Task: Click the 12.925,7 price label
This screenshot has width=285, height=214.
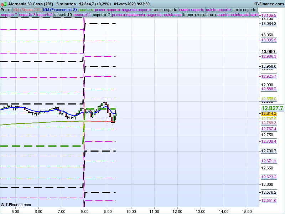Action: coord(269,76)
